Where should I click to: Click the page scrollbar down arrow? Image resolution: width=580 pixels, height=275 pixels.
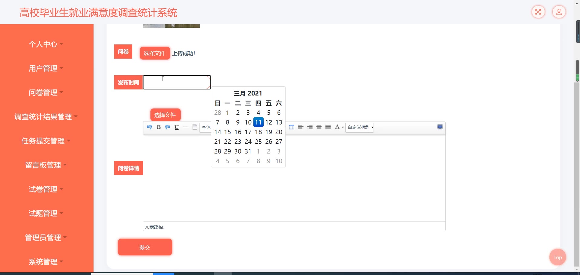(x=577, y=269)
